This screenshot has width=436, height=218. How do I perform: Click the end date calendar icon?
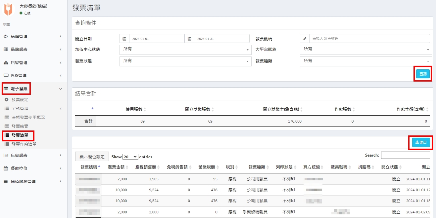(189, 39)
